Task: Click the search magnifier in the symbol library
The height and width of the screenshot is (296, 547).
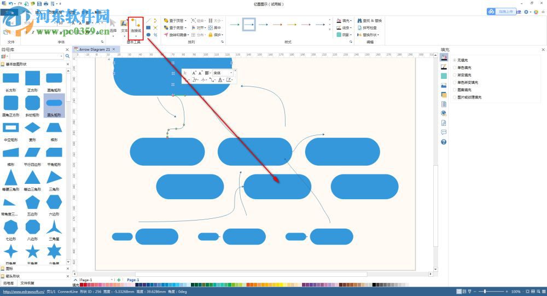Action: click(x=67, y=56)
